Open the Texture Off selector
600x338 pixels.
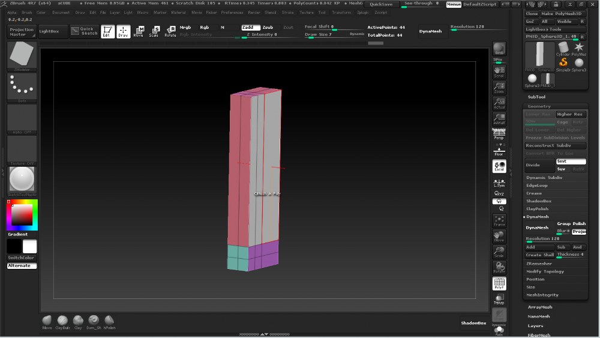tap(22, 150)
